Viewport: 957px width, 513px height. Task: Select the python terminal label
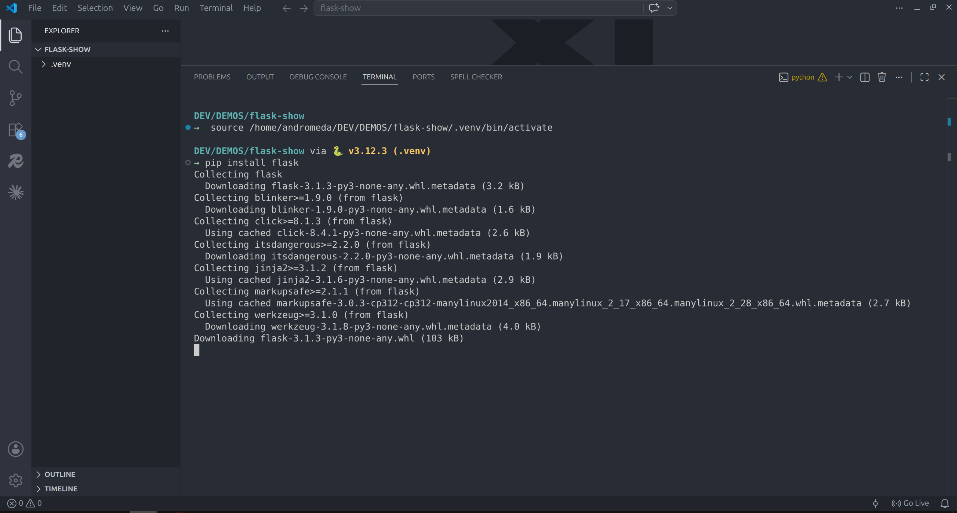tap(803, 77)
